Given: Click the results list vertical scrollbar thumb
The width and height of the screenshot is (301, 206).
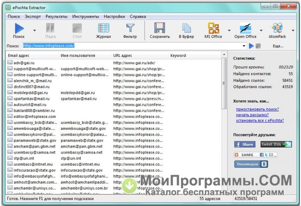Looking at the screenshot, I should (x=224, y=83).
